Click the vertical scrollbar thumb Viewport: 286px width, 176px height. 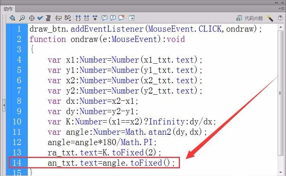coord(281,93)
